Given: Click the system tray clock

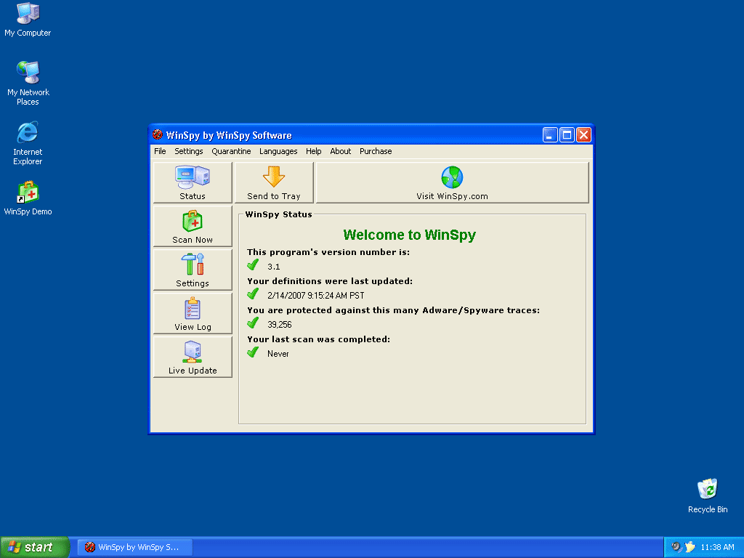Looking at the screenshot, I should pos(718,547).
